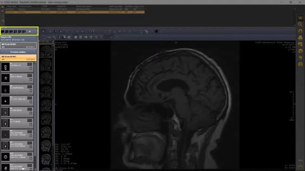Open the AX FLAIR series thumbnail
Viewport: 305px width, 171px height.
point(5,134)
